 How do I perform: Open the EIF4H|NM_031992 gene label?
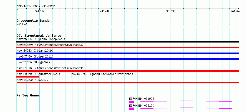click(142, 99)
